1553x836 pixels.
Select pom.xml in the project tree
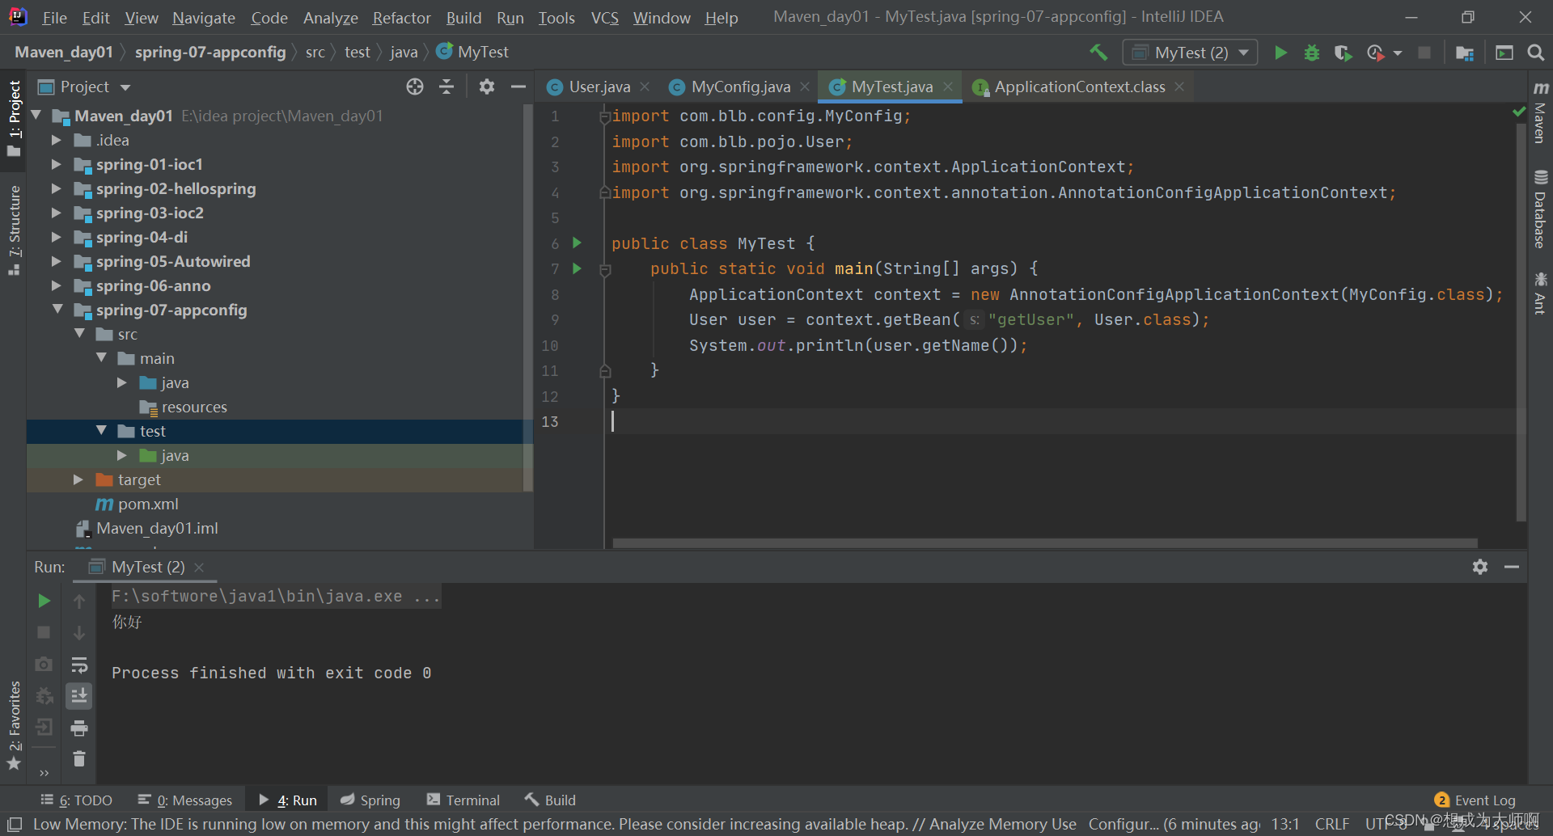click(148, 504)
